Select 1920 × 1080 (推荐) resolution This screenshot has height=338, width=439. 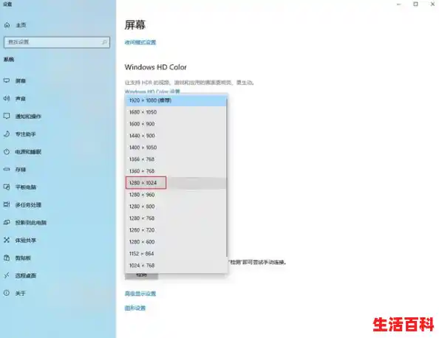click(176, 100)
